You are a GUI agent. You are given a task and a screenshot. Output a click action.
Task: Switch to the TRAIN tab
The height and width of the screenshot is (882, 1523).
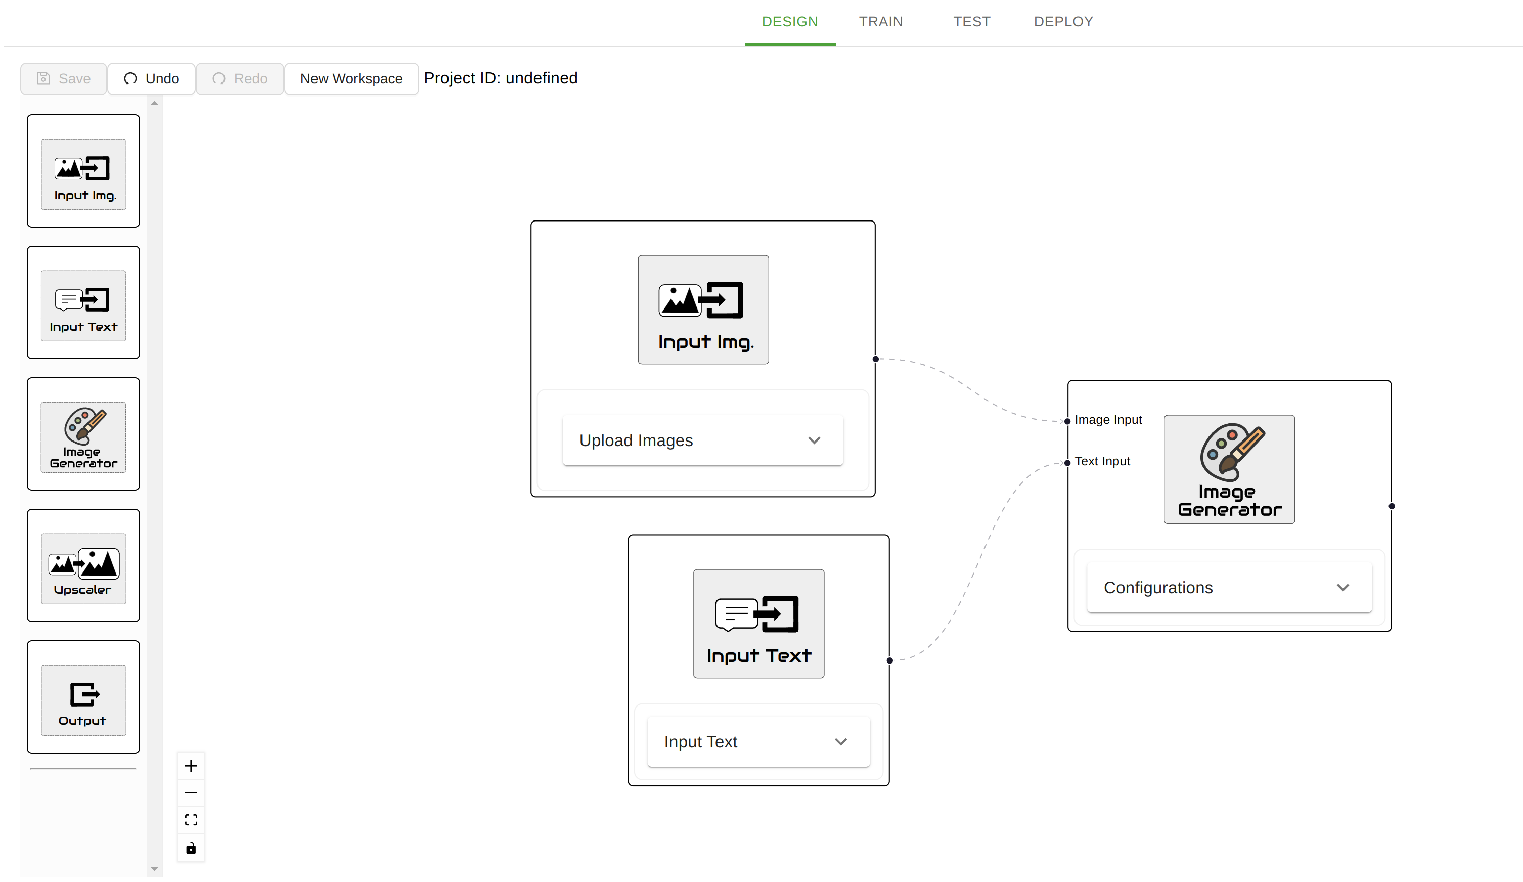click(x=881, y=22)
